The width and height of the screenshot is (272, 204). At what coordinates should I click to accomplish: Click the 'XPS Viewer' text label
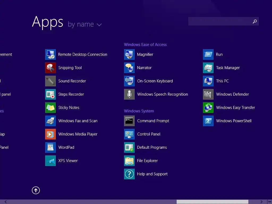pos(68,161)
